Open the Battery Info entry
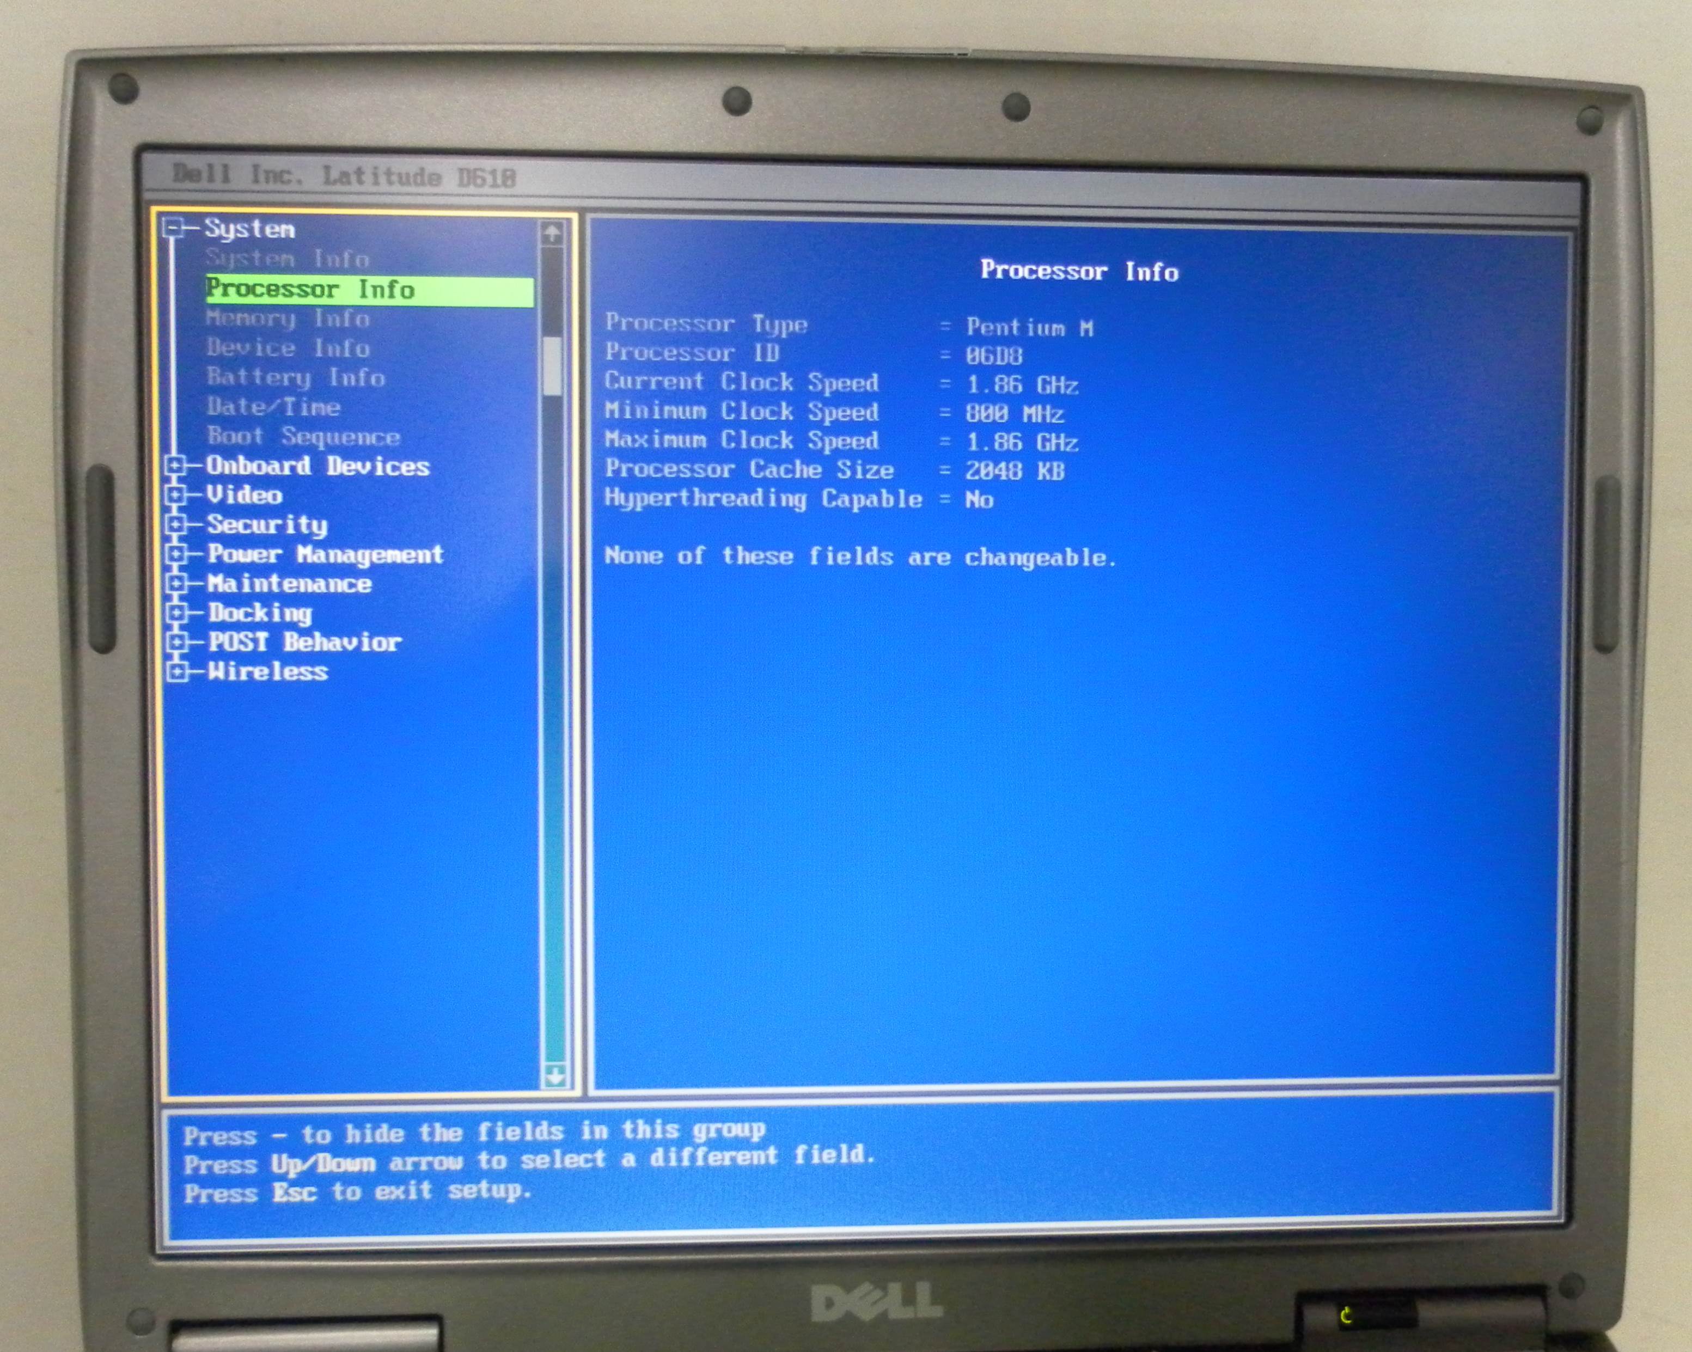 pyautogui.click(x=295, y=377)
